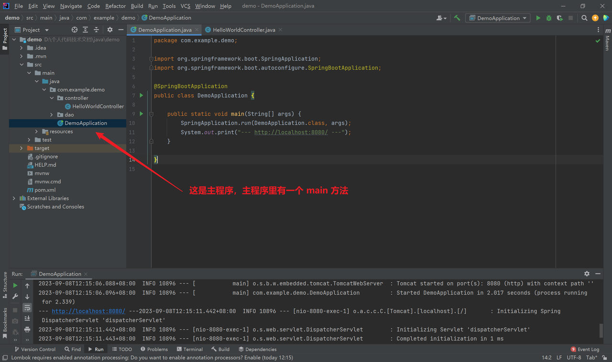
Task: Expand the dao package
Action: click(x=52, y=115)
